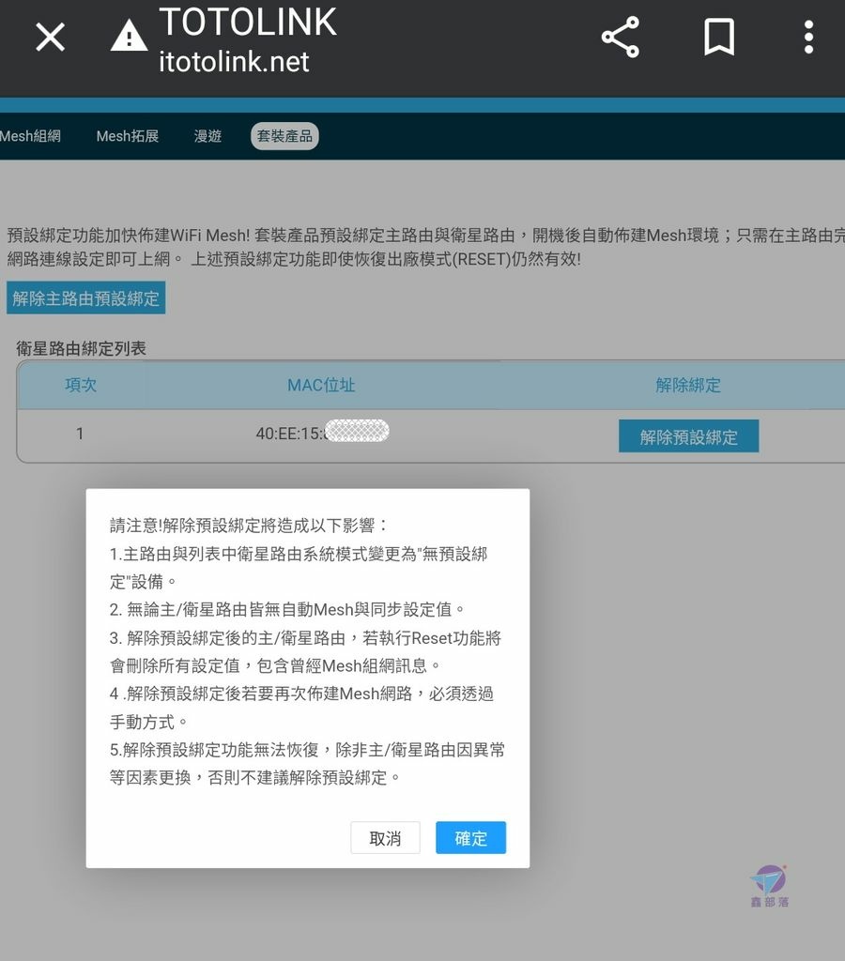
Task: Click row number 1 in binding list
Action: point(80,434)
